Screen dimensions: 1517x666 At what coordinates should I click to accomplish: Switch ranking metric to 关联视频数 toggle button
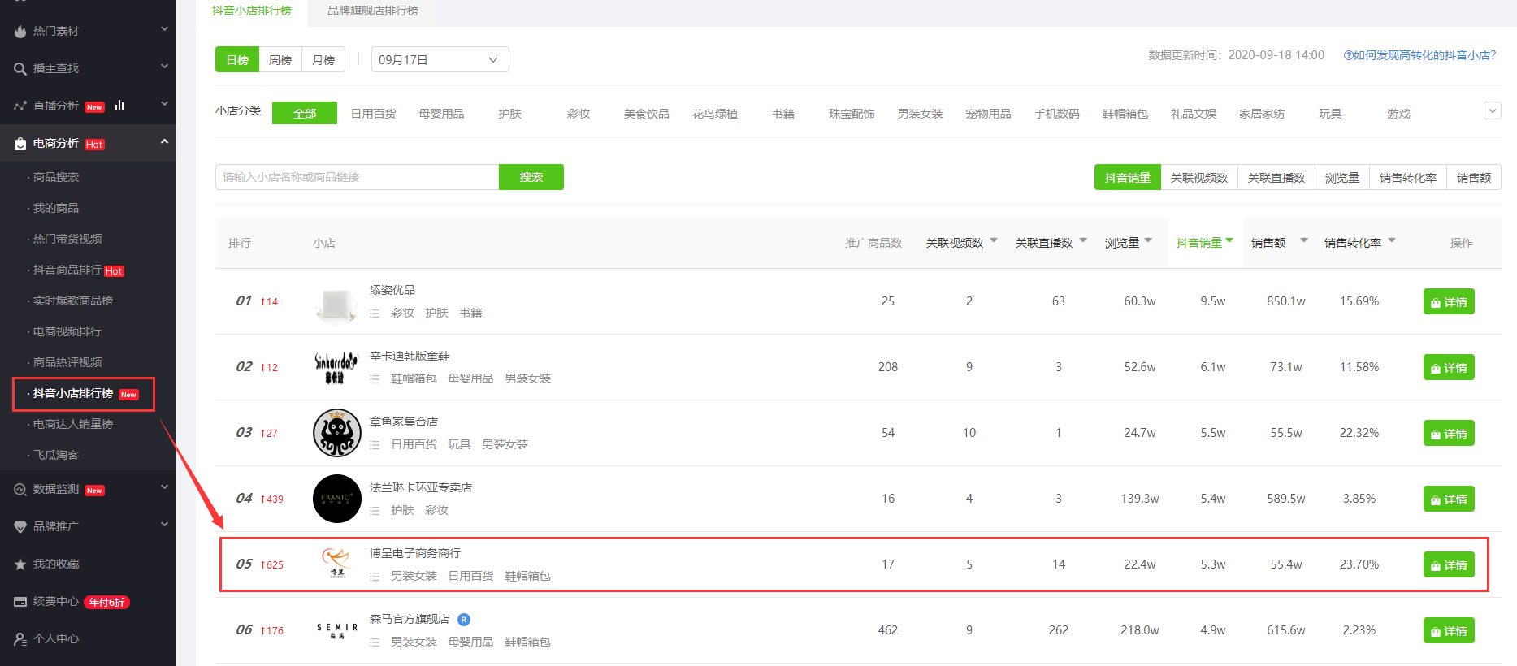1199,178
